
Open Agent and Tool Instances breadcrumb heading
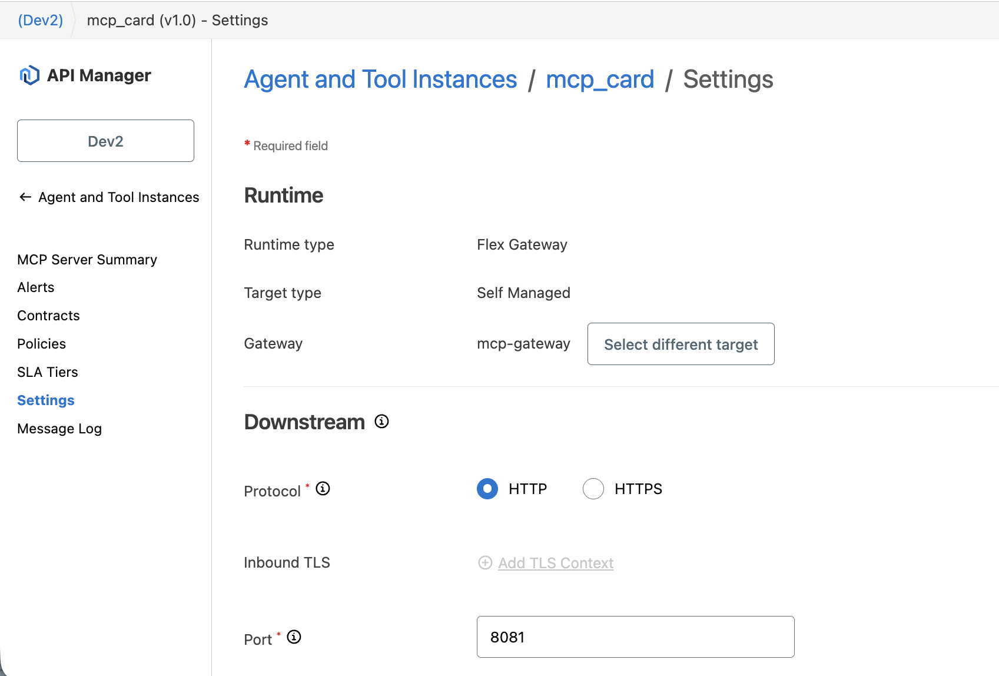381,79
